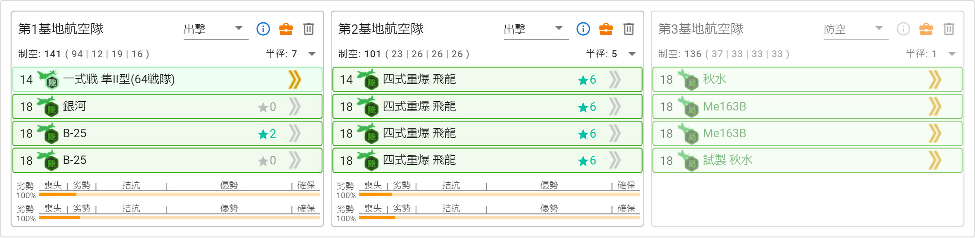
Task: Click proficiency chevron of 一式戦 隼II型(64戦隊)
Action: coord(295,79)
